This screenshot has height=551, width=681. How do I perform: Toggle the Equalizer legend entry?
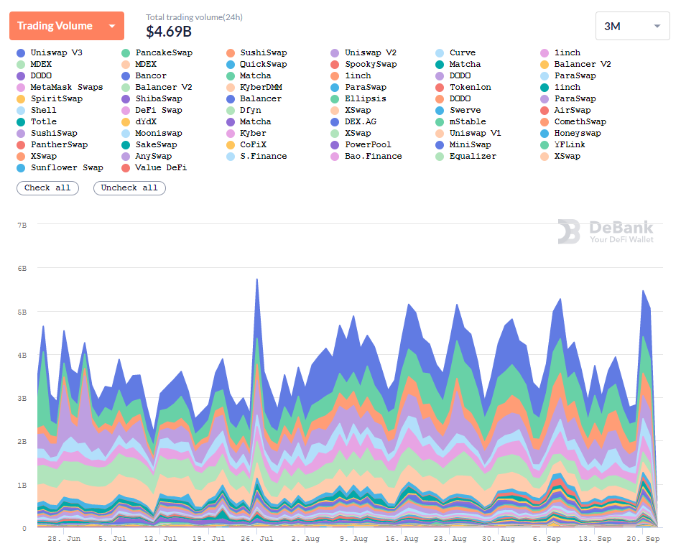pyautogui.click(x=466, y=157)
